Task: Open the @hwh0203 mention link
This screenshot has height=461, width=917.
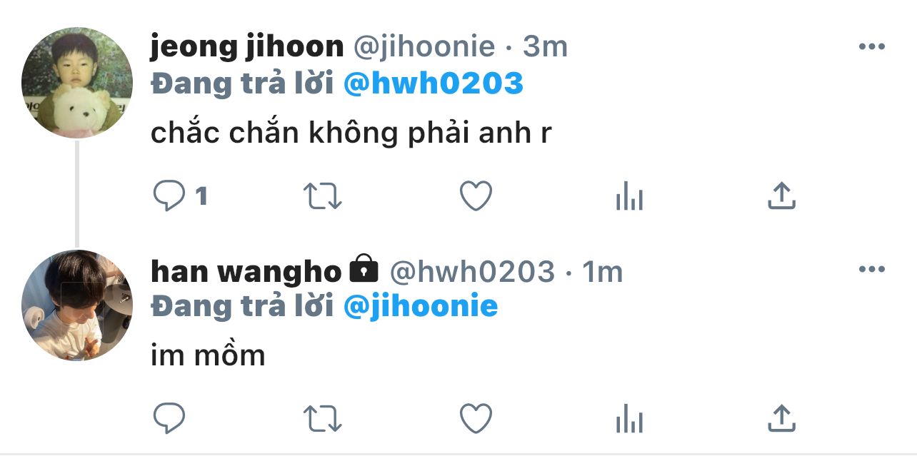Action: (434, 83)
